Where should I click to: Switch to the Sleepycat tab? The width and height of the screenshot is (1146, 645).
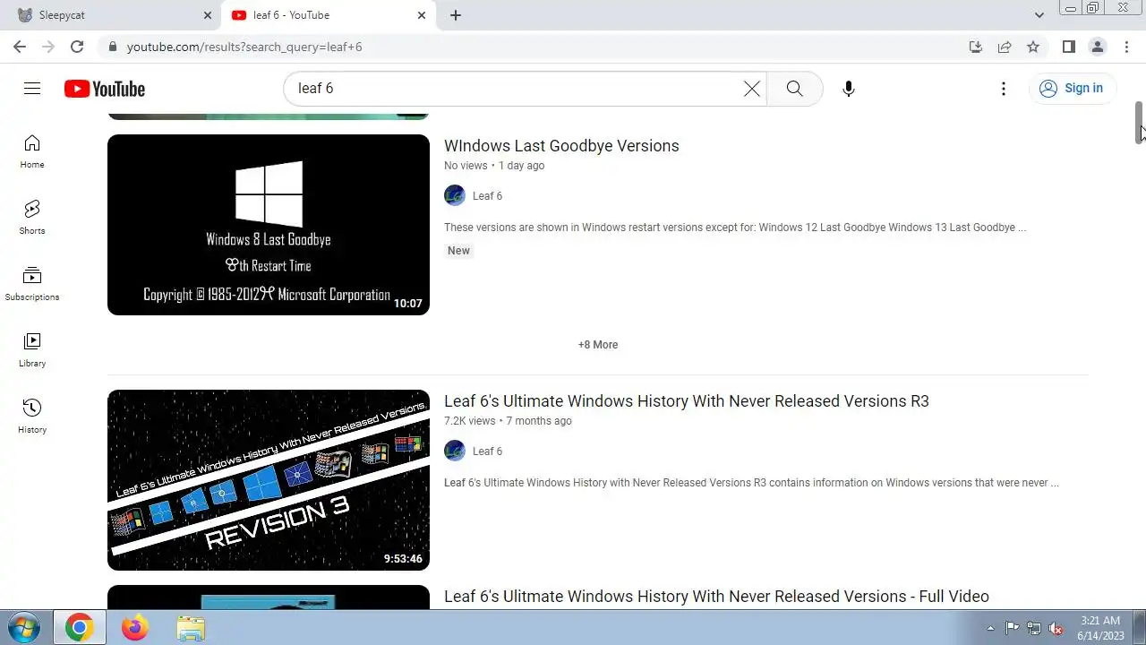[114, 15]
